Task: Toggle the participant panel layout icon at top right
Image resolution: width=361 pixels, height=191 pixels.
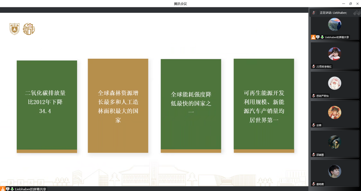Action: pyautogui.click(x=356, y=13)
